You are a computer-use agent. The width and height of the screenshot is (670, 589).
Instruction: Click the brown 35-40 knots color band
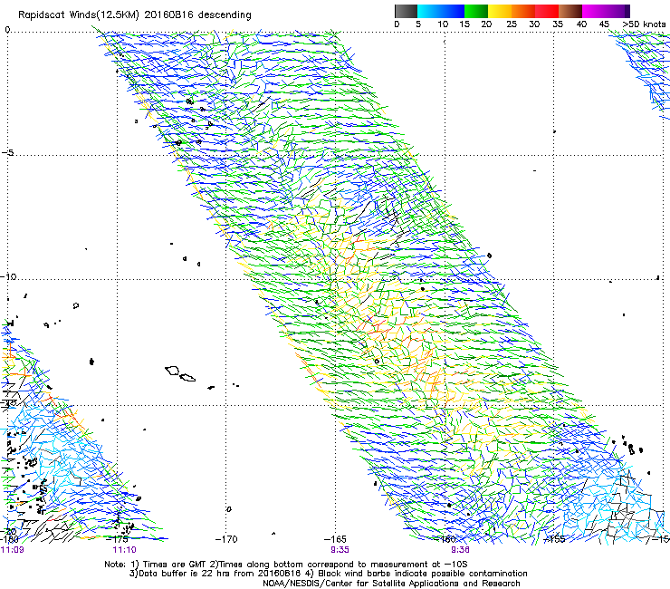[570, 12]
